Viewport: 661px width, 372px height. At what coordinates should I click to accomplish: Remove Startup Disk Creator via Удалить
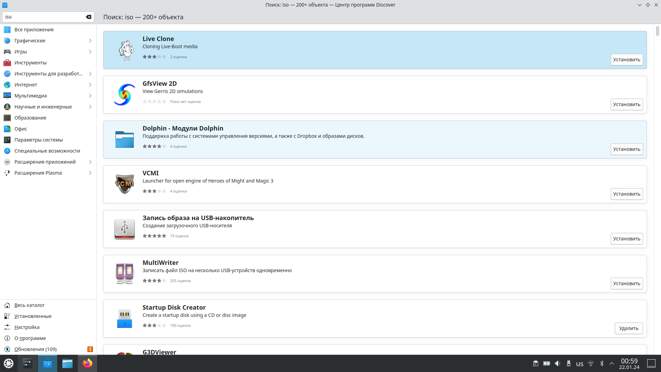tap(629, 328)
